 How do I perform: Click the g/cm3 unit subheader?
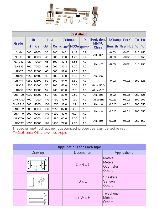pyautogui.click(x=85, y=46)
